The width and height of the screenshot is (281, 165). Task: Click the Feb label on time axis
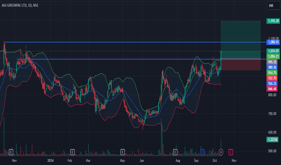(x=70, y=160)
